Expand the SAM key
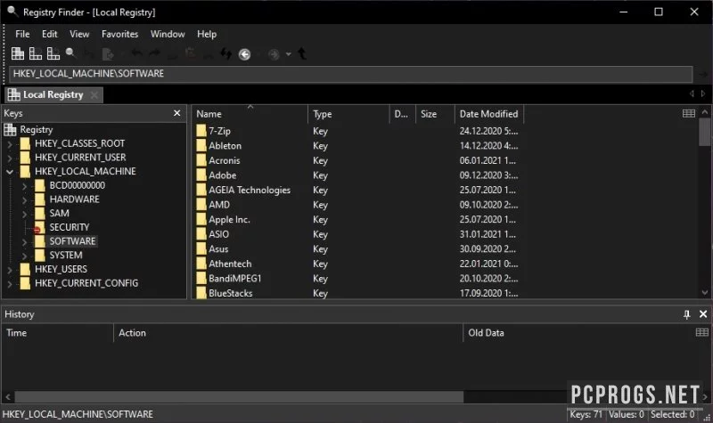This screenshot has height=423, width=713. point(25,214)
